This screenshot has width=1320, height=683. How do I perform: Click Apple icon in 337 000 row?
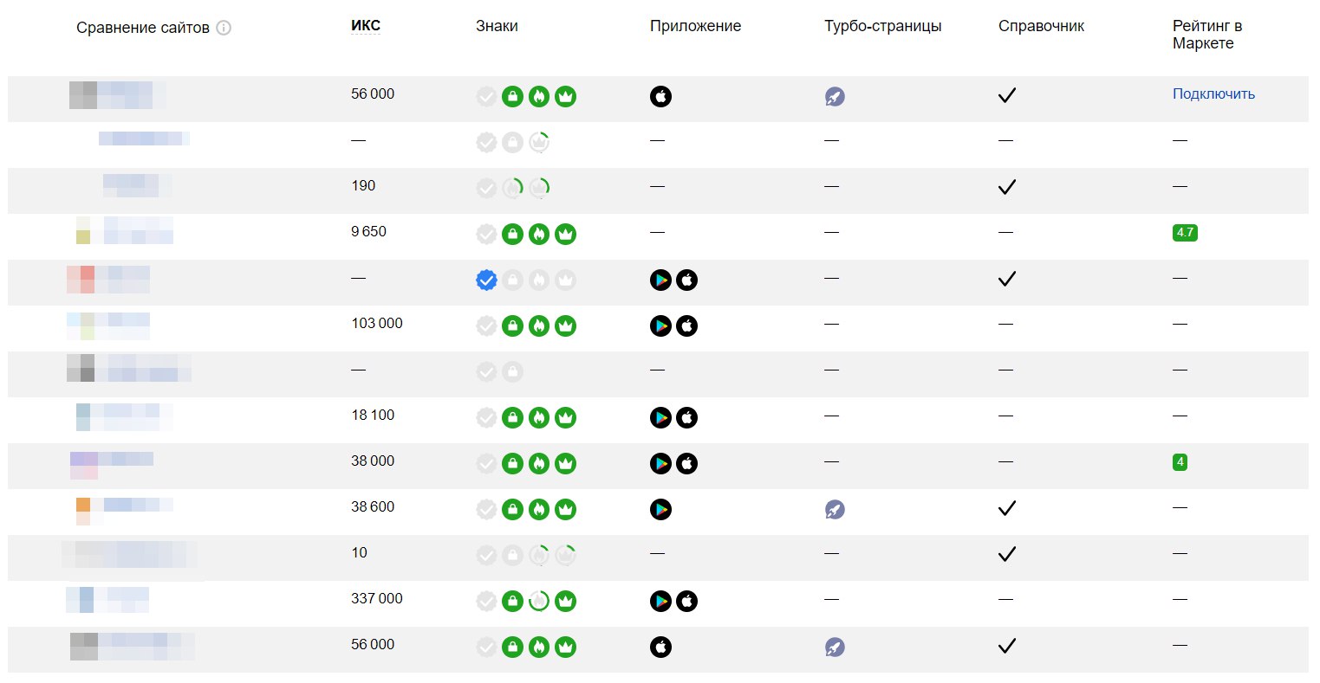[x=686, y=601]
